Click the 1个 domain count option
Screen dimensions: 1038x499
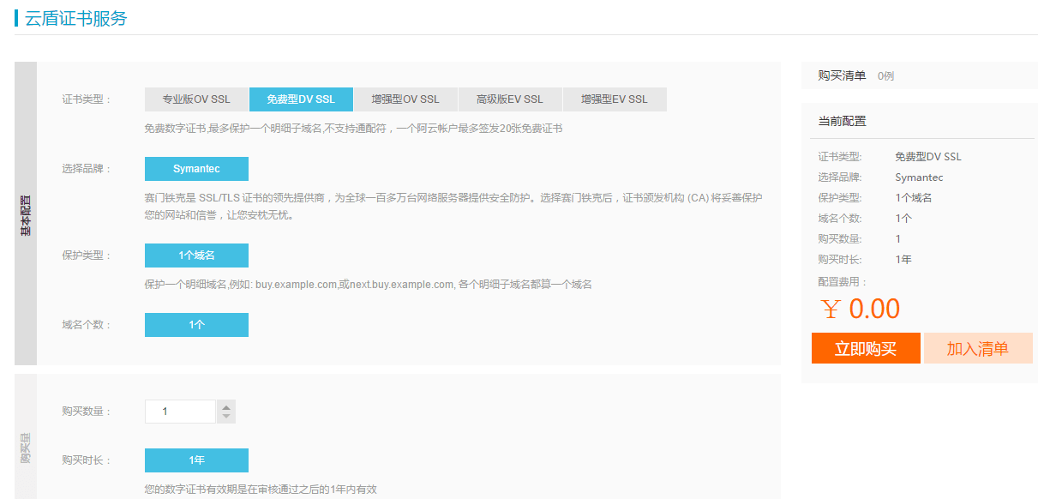pyautogui.click(x=196, y=325)
